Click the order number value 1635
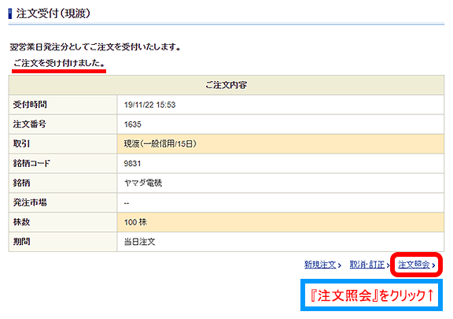Viewport: 453px width, 319px height. [133, 124]
